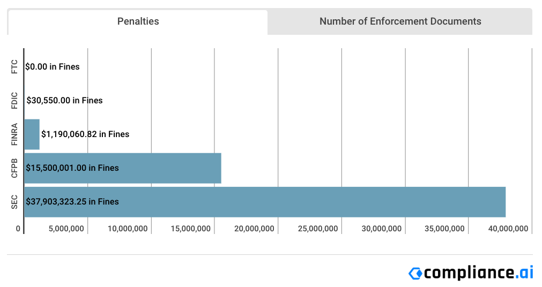Image resolution: width=542 pixels, height=287 pixels.
Task: Select the SEC axis label
Action: (14, 202)
